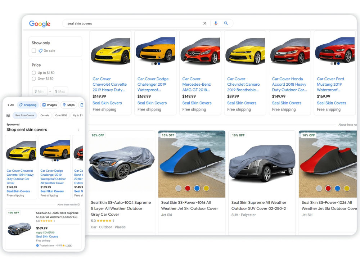Switch to the Maps tab
Image resolution: width=360 pixels, height=270 pixels.
pos(69,105)
